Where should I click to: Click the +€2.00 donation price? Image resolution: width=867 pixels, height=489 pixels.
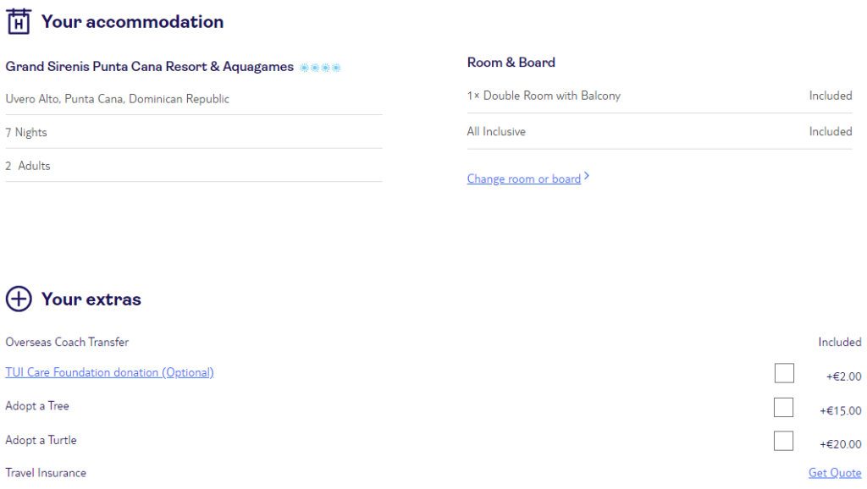tap(844, 376)
